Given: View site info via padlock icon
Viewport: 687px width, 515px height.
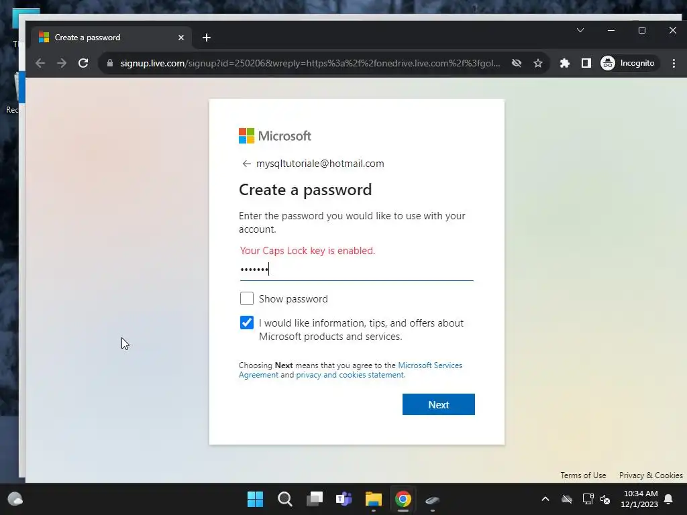Looking at the screenshot, I should point(110,63).
